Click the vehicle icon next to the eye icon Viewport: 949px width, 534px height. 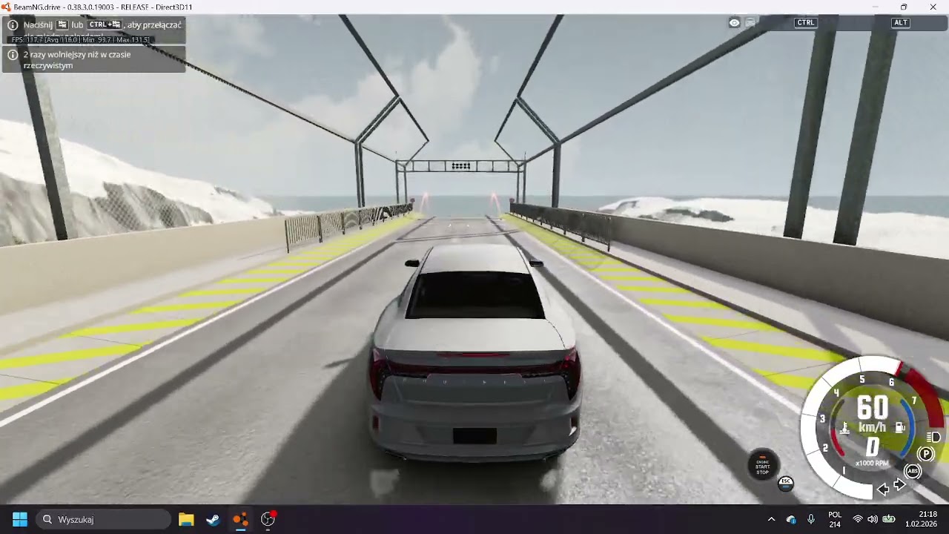[x=750, y=23]
